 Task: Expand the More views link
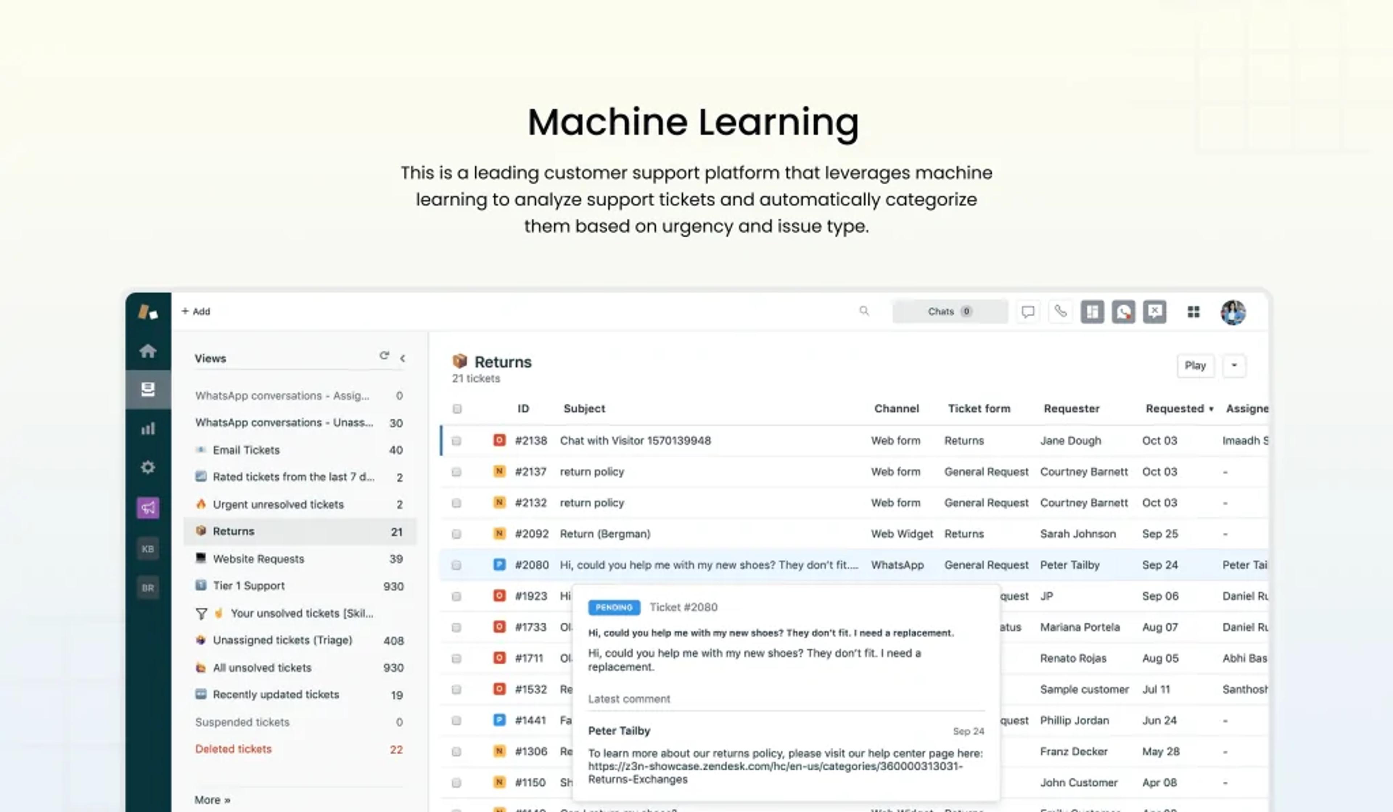coord(212,800)
